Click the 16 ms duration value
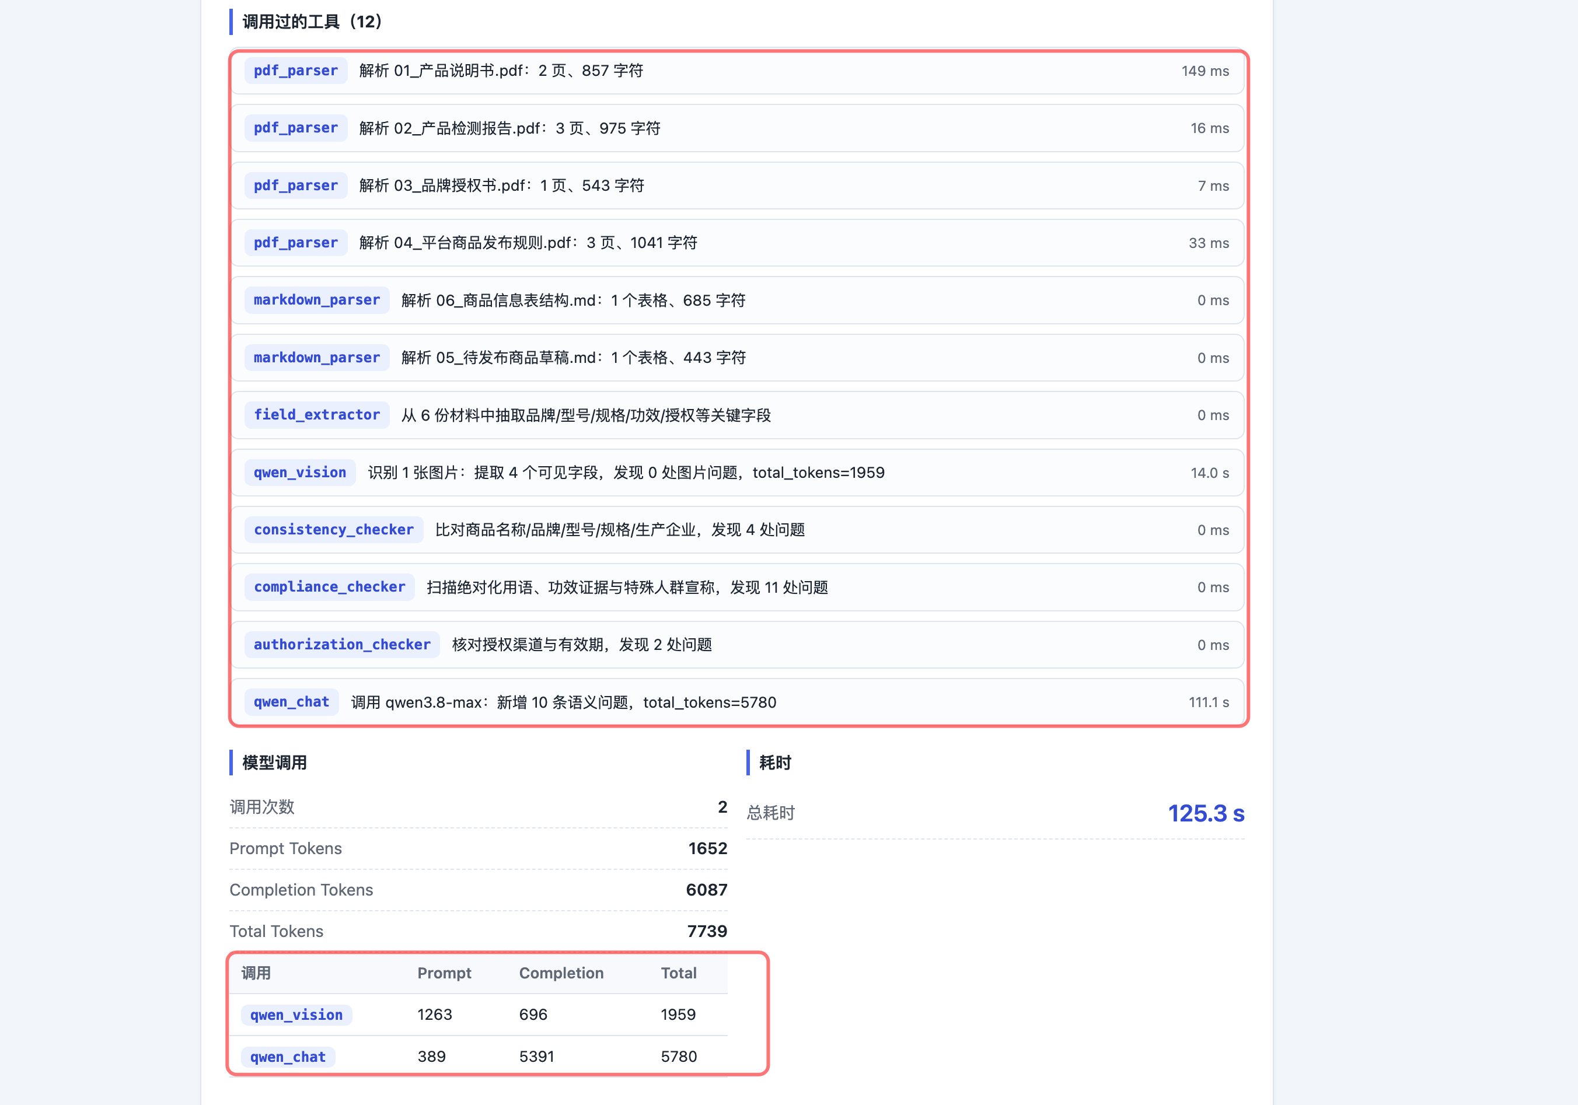 1210,128
